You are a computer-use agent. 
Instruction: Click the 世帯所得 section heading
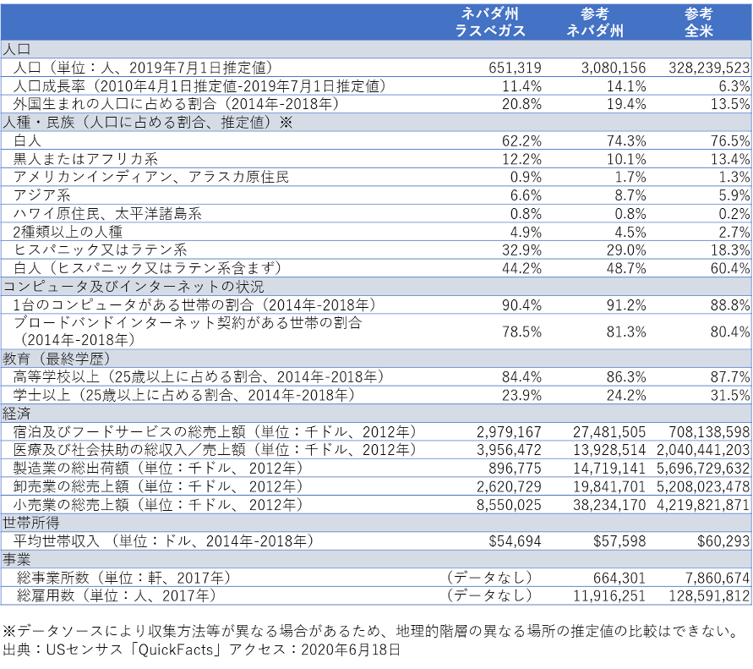[x=31, y=523]
